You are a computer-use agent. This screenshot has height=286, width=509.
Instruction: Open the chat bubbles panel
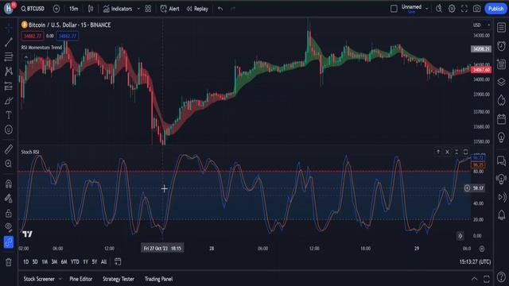[501, 160]
